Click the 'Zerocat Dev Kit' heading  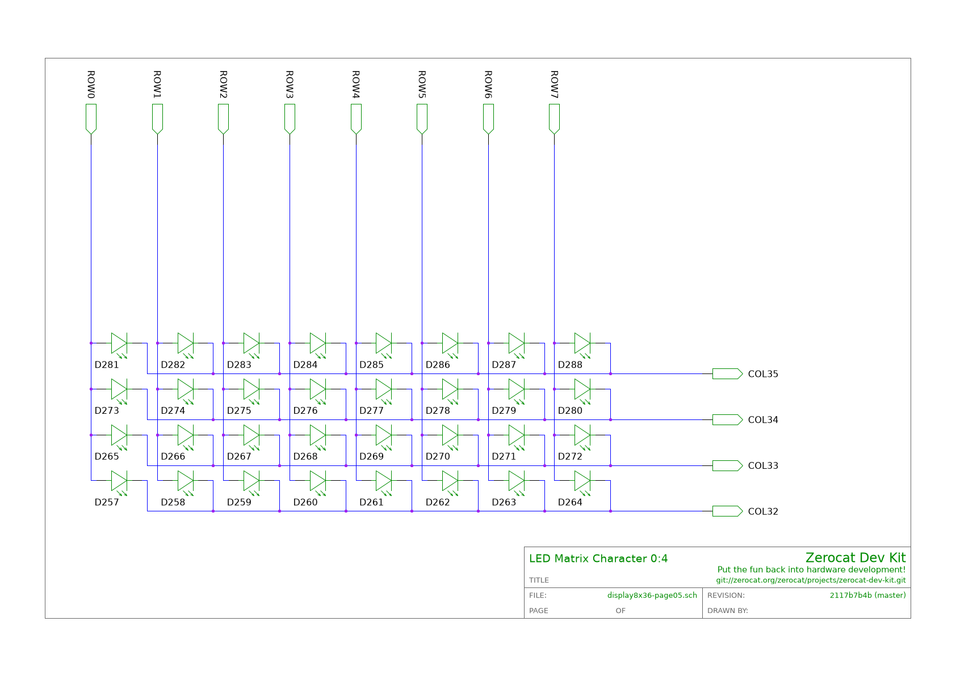pyautogui.click(x=856, y=558)
